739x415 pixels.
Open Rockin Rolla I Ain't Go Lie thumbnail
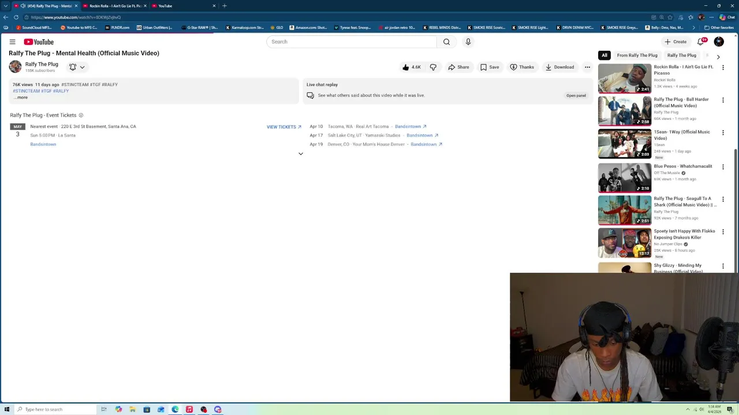click(x=625, y=78)
